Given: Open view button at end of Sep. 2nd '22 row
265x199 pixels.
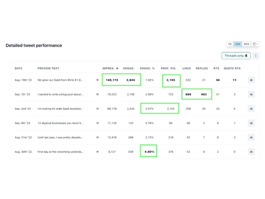Looking at the screenshot, I should (251, 109).
